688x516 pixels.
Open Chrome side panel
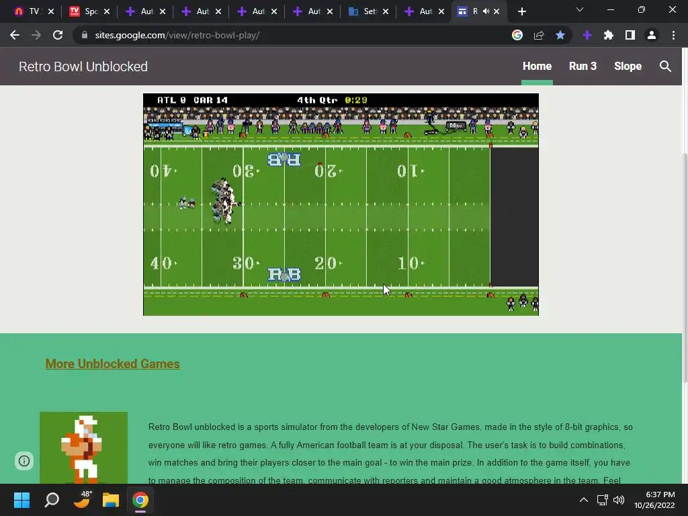(x=630, y=35)
